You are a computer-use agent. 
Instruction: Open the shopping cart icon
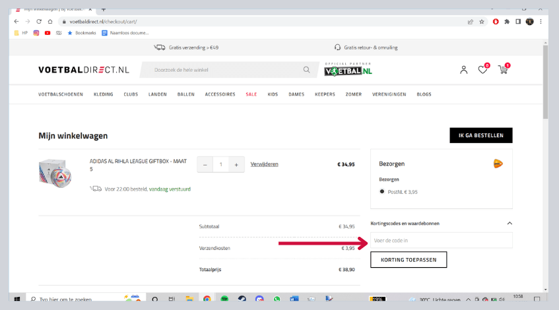click(503, 70)
